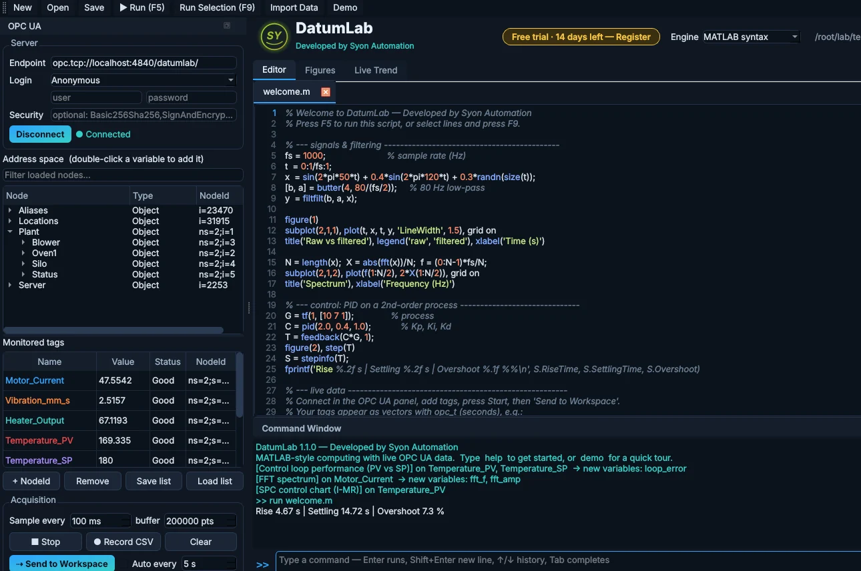This screenshot has width=861, height=571.
Task: Open the Engine syntax dropdown
Action: pyautogui.click(x=751, y=37)
